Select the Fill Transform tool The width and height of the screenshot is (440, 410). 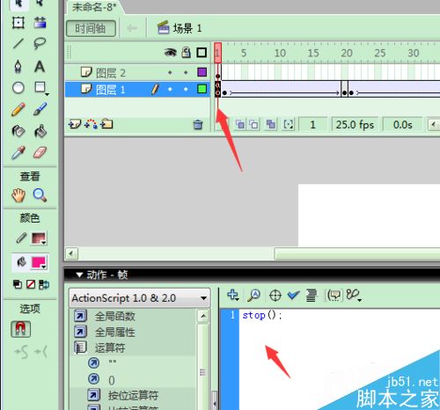pyautogui.click(x=40, y=22)
